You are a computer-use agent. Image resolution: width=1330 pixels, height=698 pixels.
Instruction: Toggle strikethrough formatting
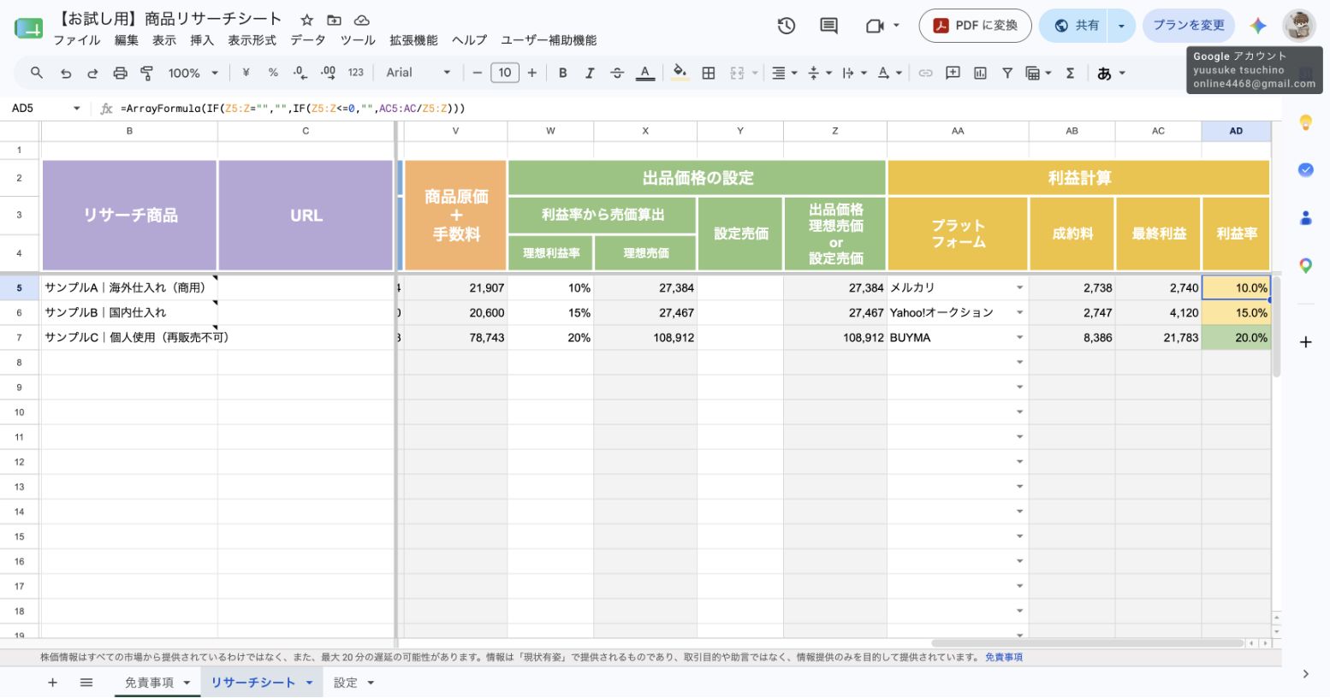coord(617,73)
